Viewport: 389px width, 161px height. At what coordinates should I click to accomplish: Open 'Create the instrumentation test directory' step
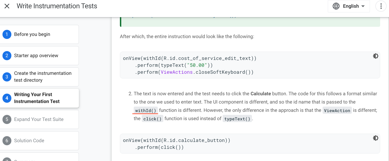tap(40, 77)
